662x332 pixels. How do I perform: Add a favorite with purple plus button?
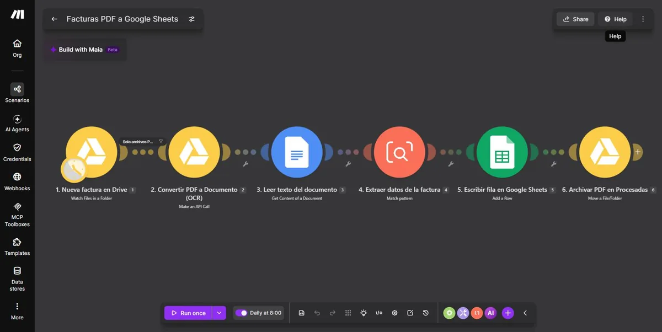click(508, 313)
